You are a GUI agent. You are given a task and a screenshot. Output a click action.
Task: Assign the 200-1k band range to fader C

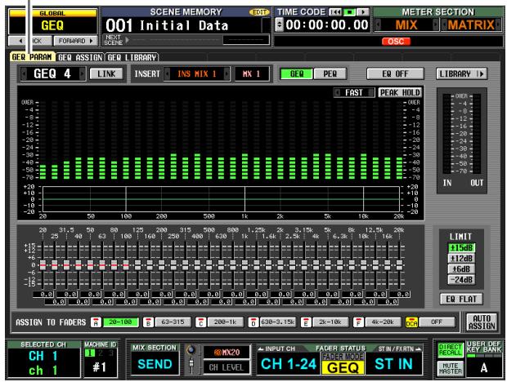point(225,322)
